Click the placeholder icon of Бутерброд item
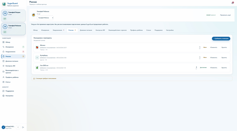The image size is (237, 131). [37, 58]
